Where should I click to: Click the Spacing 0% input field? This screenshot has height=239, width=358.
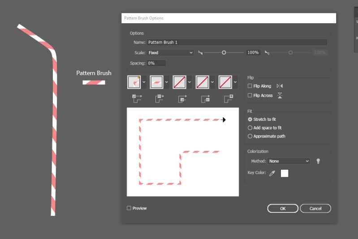[x=156, y=63]
